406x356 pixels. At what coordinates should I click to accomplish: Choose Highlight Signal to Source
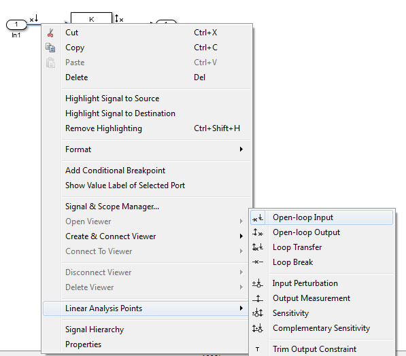[x=112, y=99]
